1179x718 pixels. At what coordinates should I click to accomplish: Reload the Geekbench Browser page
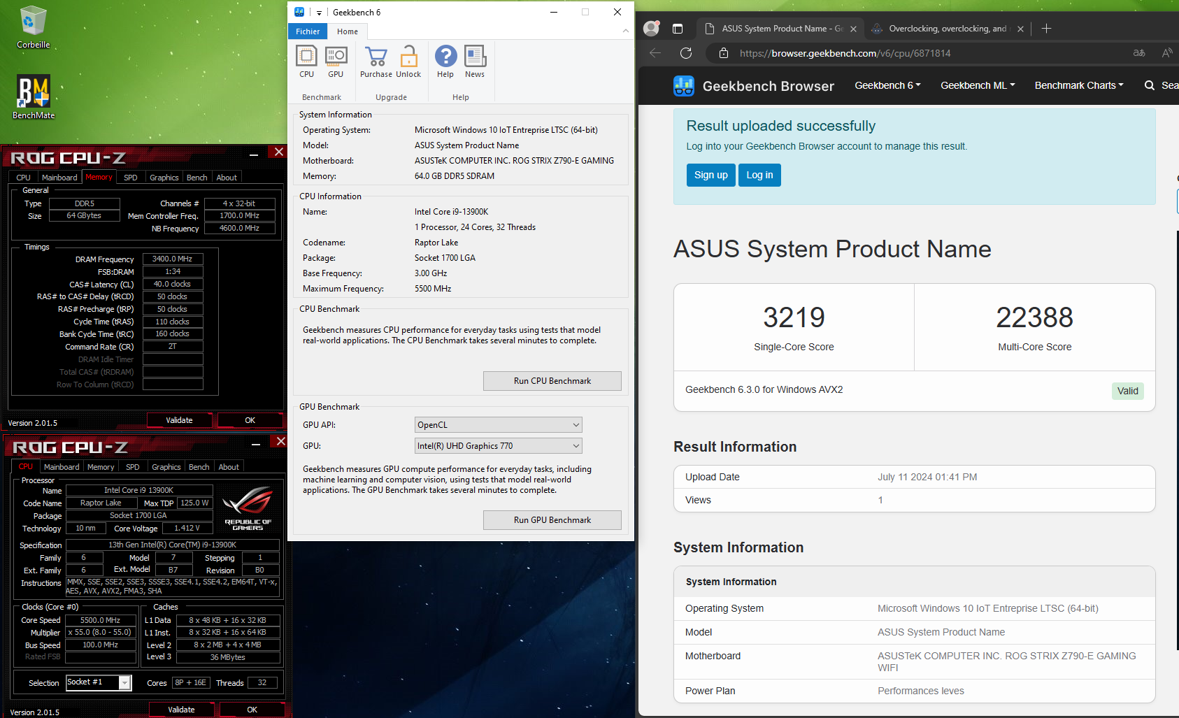click(x=686, y=53)
